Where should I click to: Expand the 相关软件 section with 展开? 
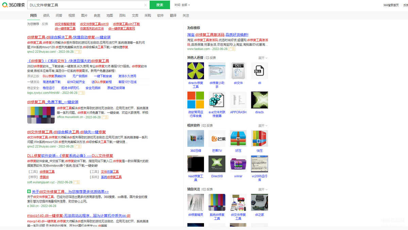coord(262,126)
